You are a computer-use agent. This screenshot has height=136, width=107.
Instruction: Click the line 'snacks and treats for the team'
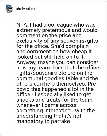(54, 100)
